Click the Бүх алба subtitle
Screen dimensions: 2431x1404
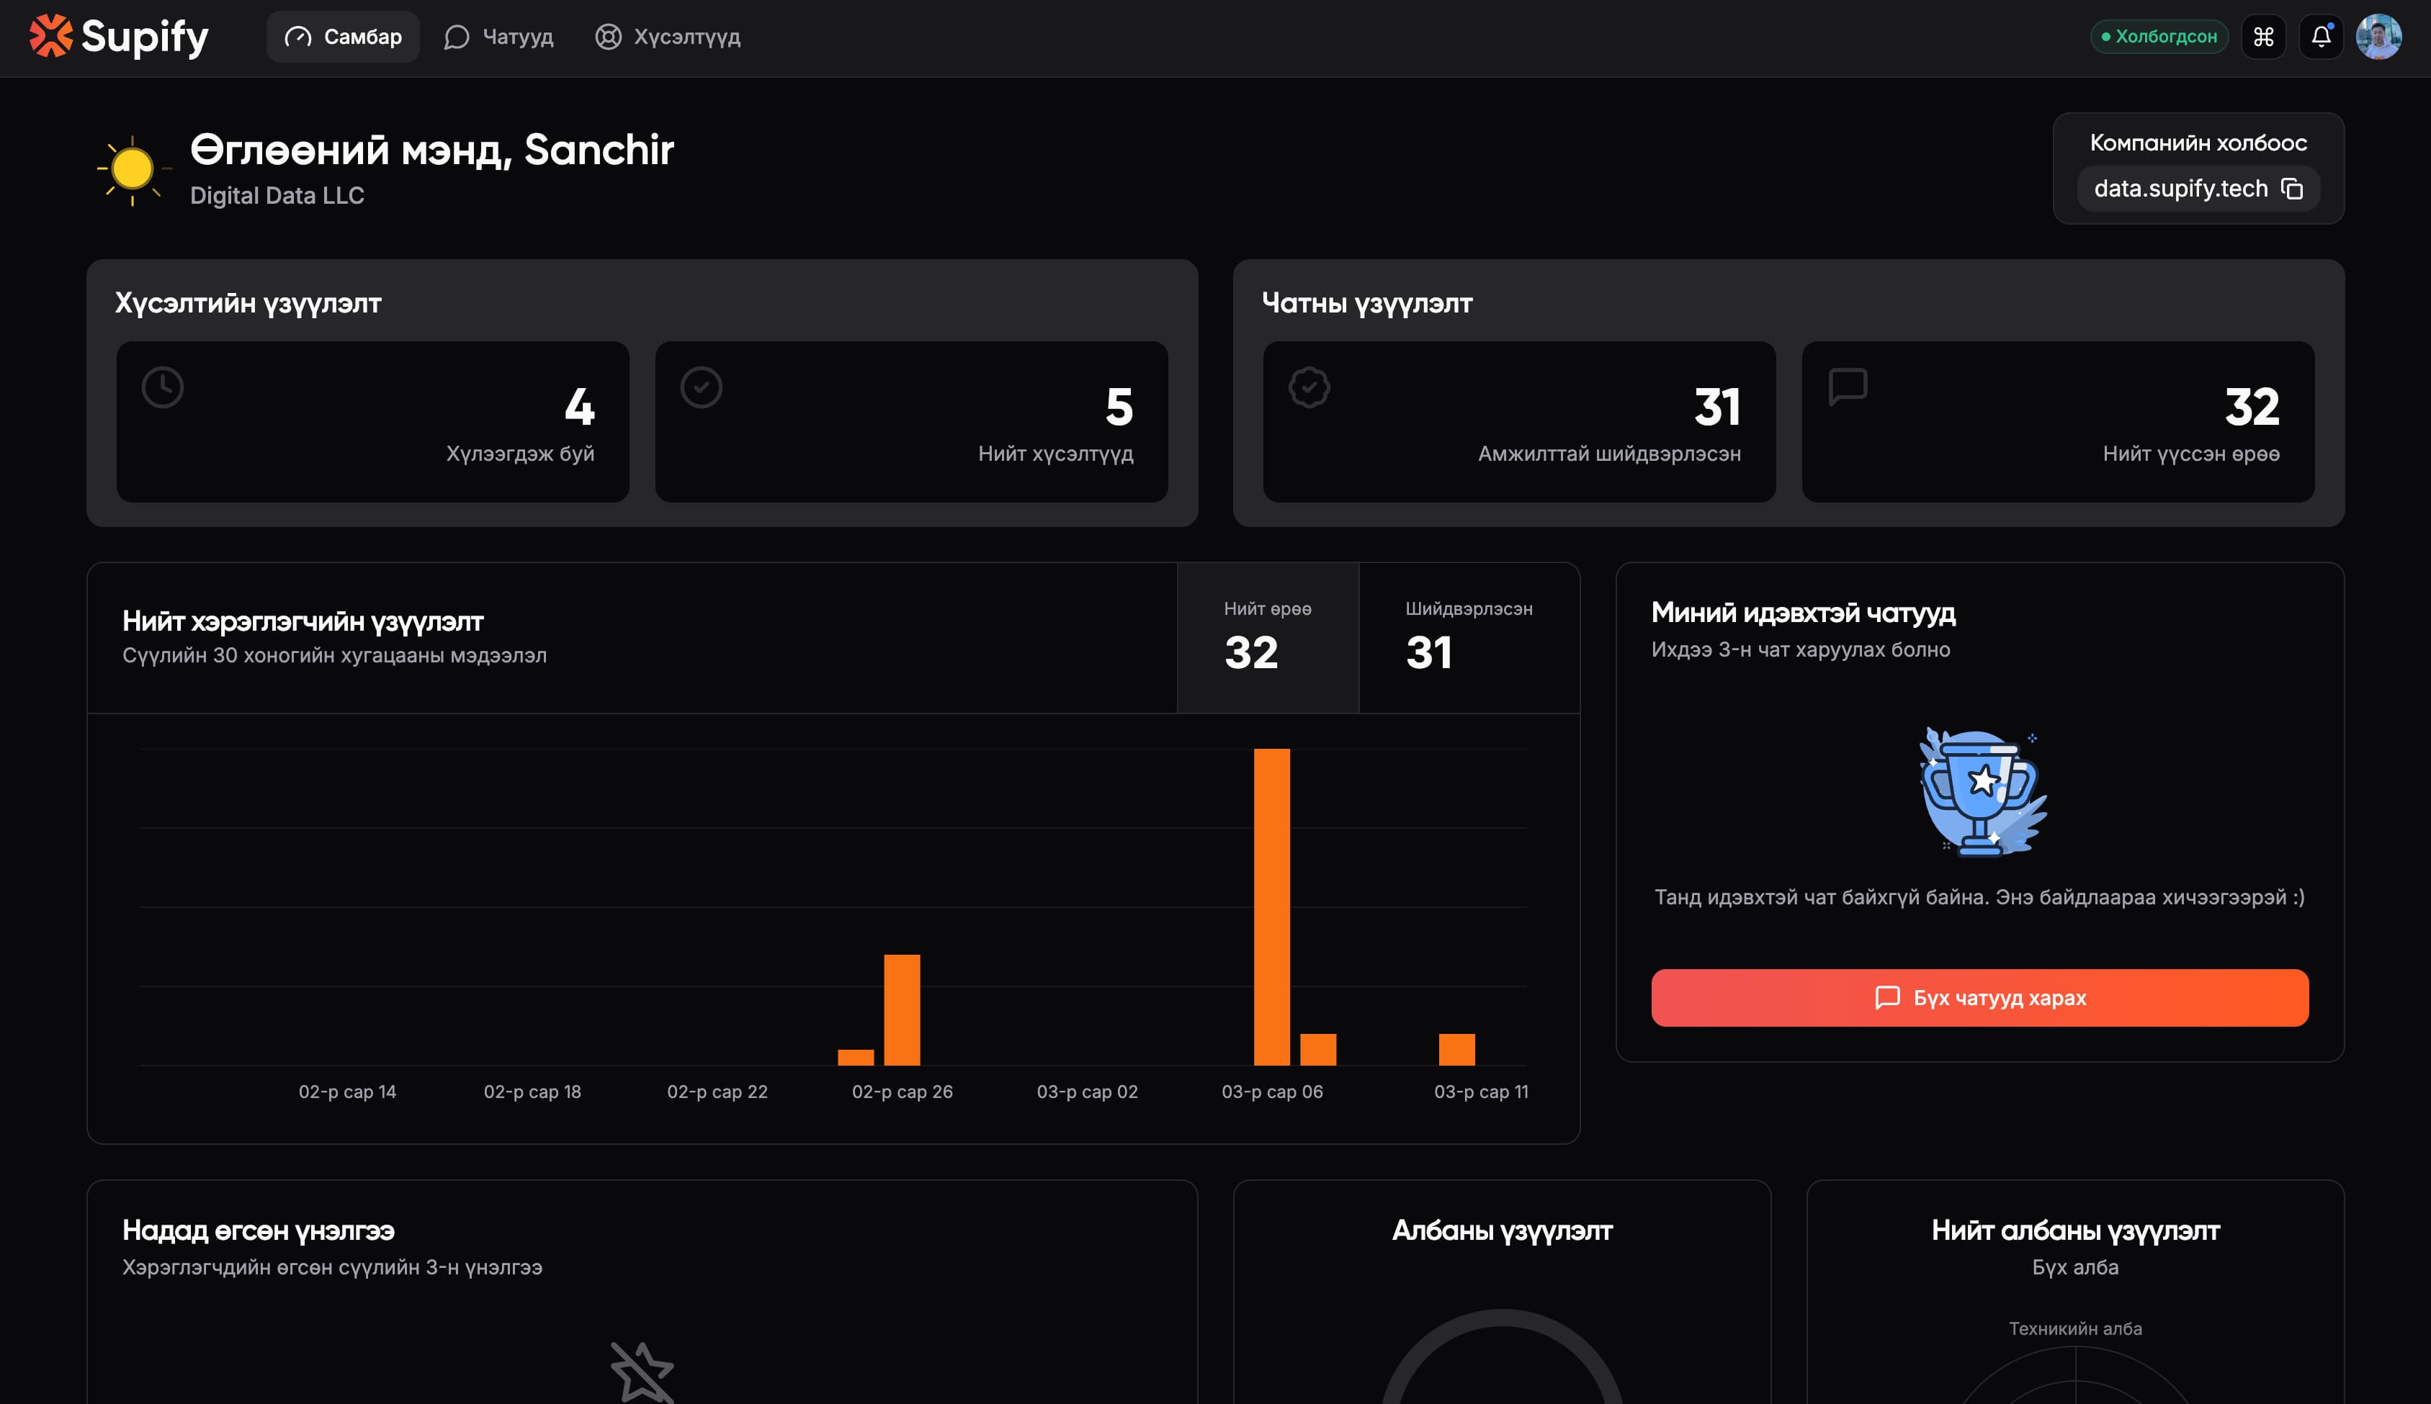tap(2075, 1267)
